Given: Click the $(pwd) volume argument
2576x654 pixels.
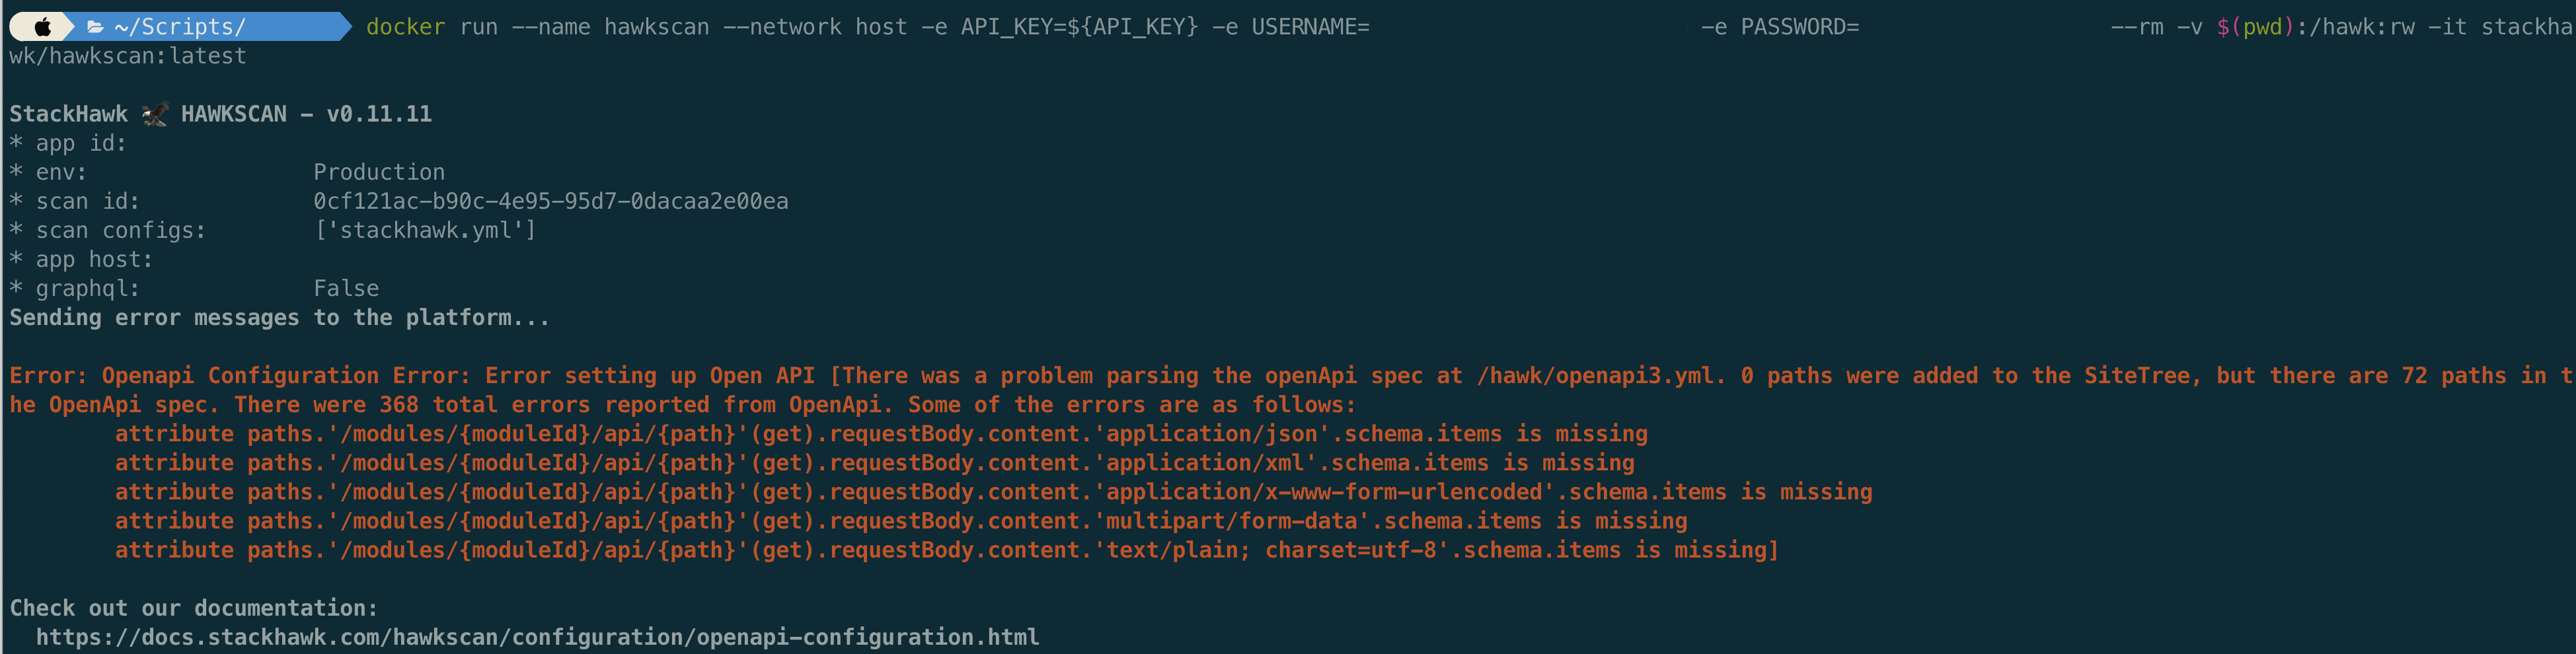Looking at the screenshot, I should [2255, 27].
